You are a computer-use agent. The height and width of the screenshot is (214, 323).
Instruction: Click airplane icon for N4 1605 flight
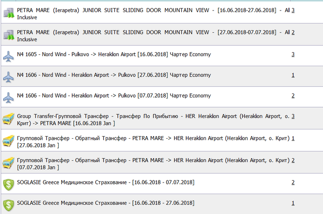8,56
